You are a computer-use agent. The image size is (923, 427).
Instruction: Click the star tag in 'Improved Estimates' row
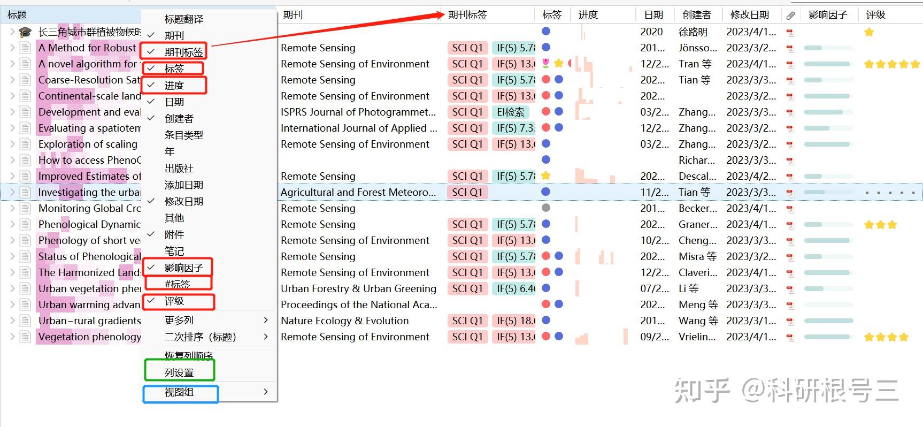point(546,176)
